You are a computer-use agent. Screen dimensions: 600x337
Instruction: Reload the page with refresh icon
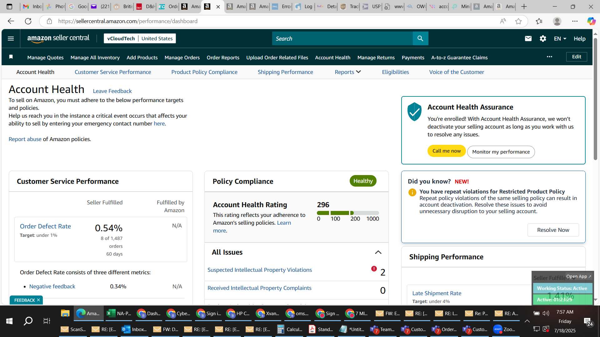point(28,21)
